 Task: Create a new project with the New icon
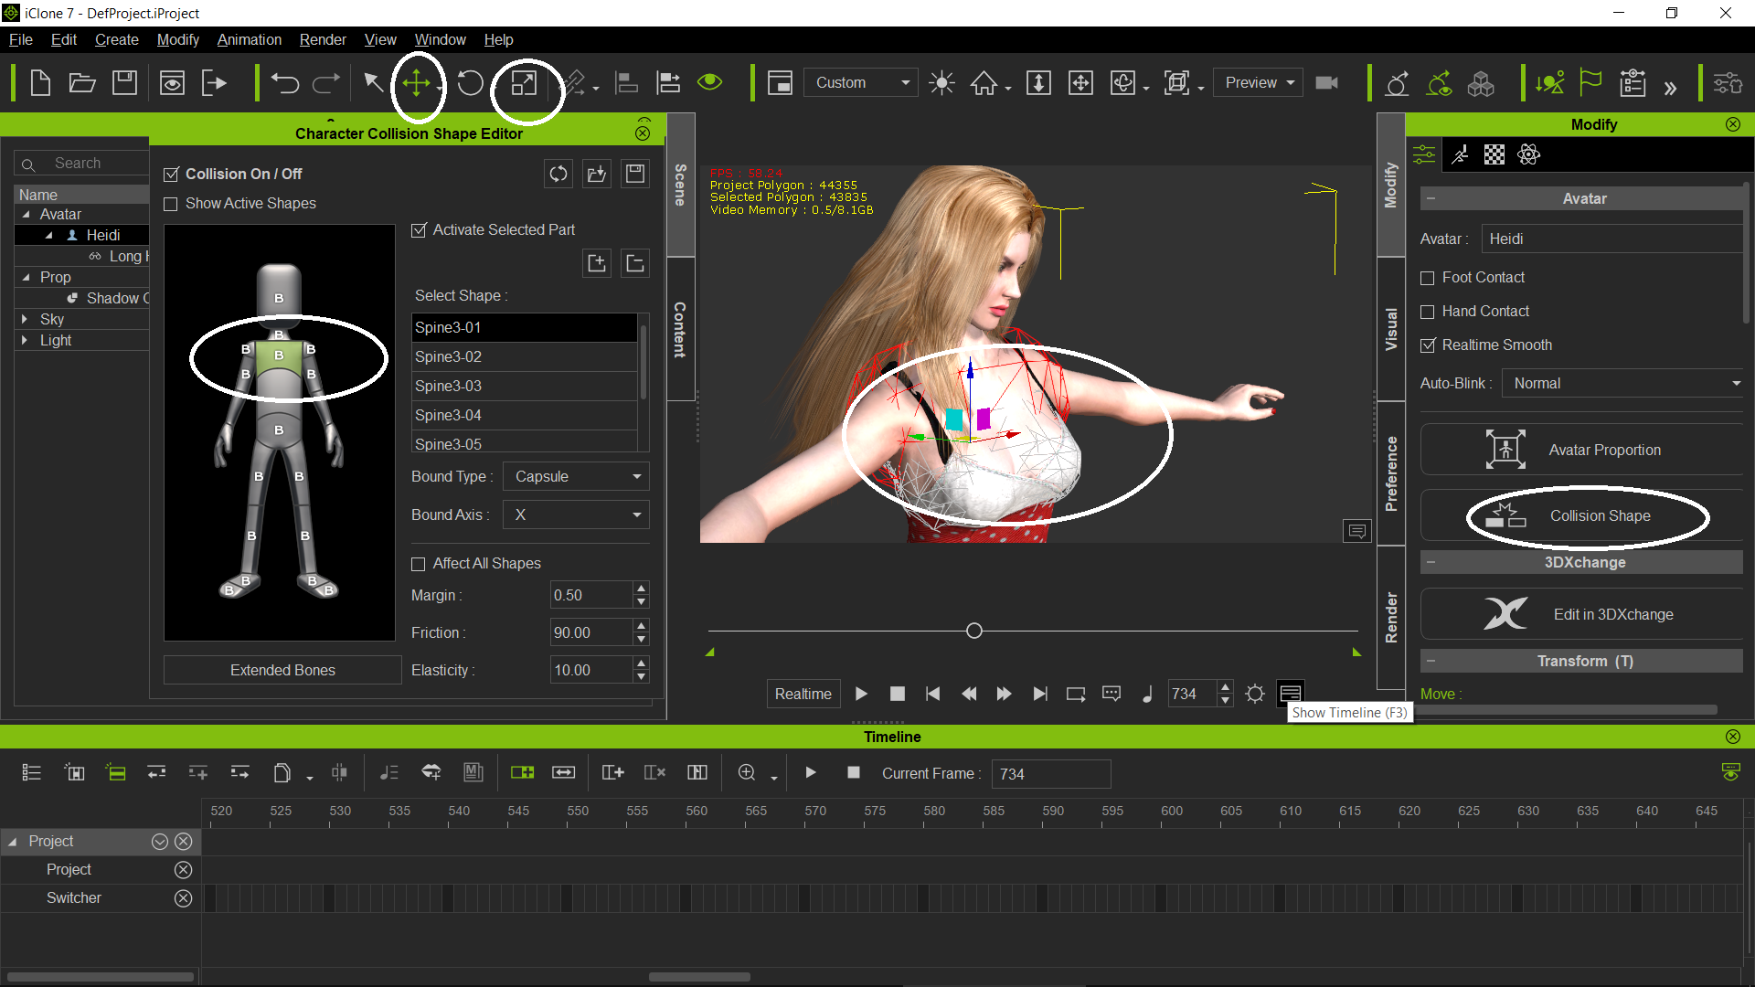(x=40, y=83)
